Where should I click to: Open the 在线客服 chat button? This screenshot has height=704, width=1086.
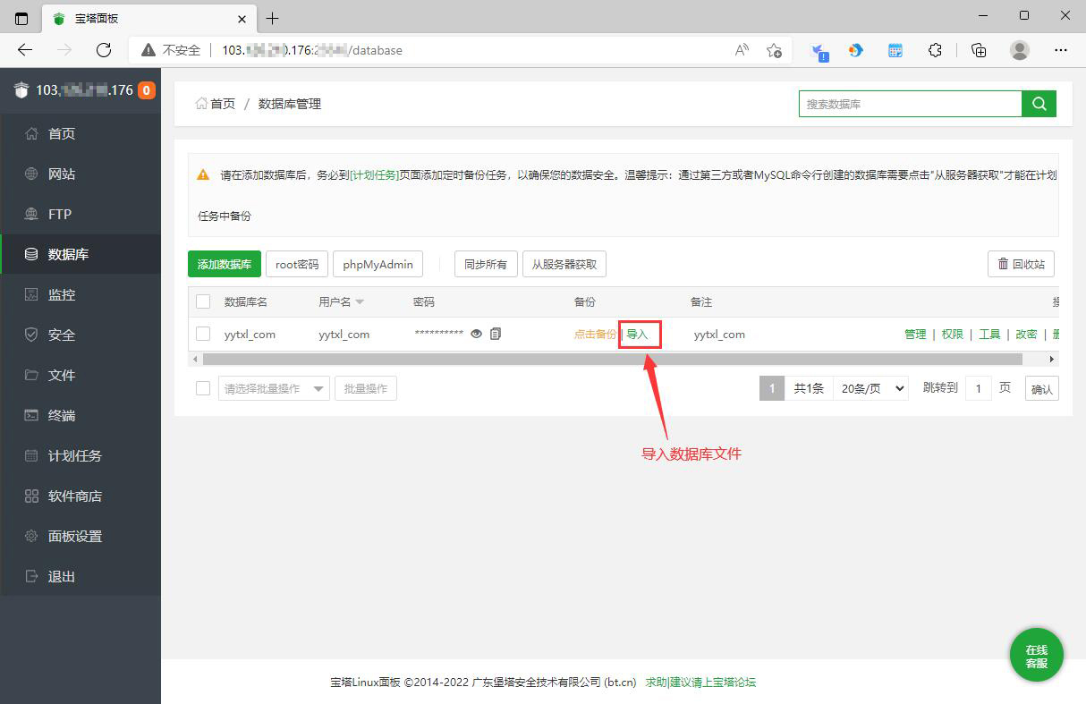pos(1037,657)
